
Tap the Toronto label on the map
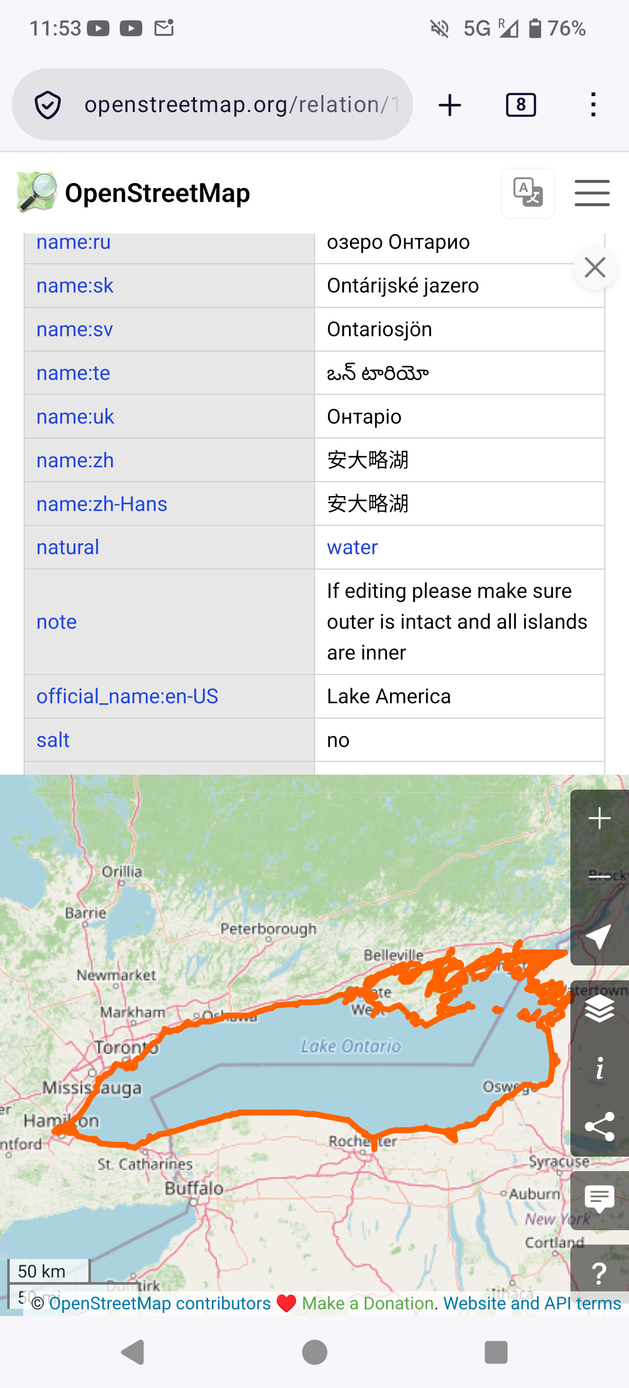click(126, 1047)
